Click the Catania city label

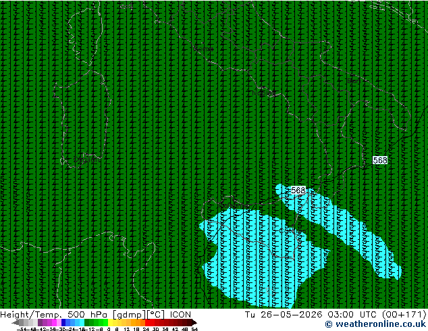coord(292,231)
